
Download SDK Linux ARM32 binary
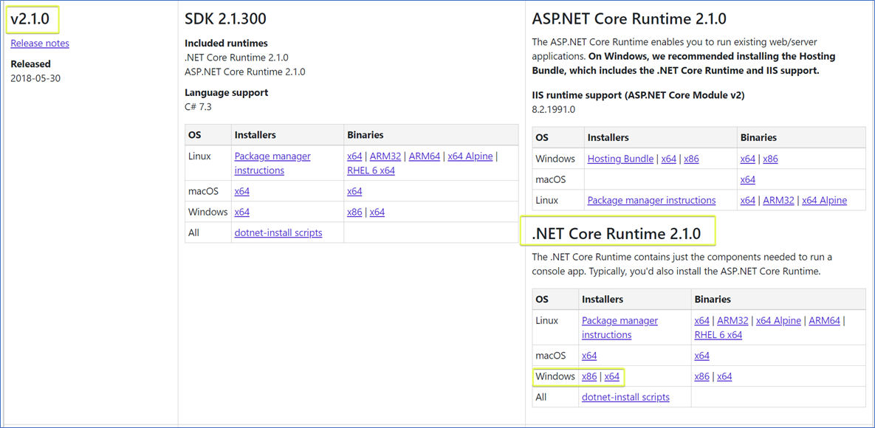[x=385, y=156]
